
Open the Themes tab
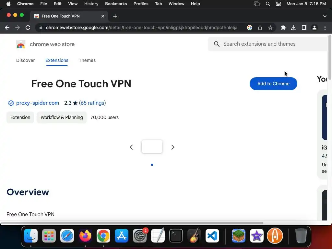point(87,60)
